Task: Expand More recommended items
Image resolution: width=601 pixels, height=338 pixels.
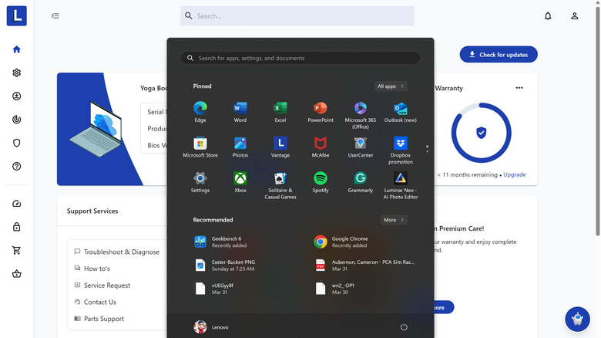Action: pyautogui.click(x=394, y=220)
